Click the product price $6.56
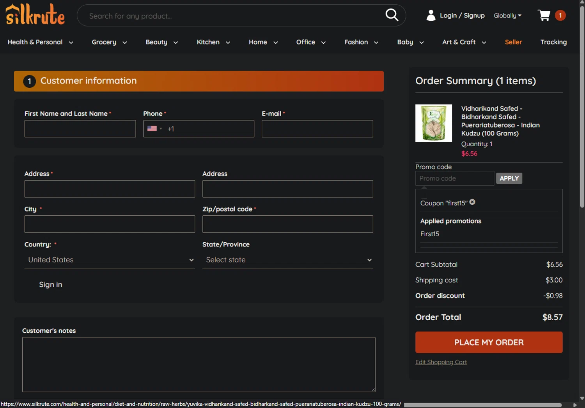585x408 pixels. [x=469, y=154]
